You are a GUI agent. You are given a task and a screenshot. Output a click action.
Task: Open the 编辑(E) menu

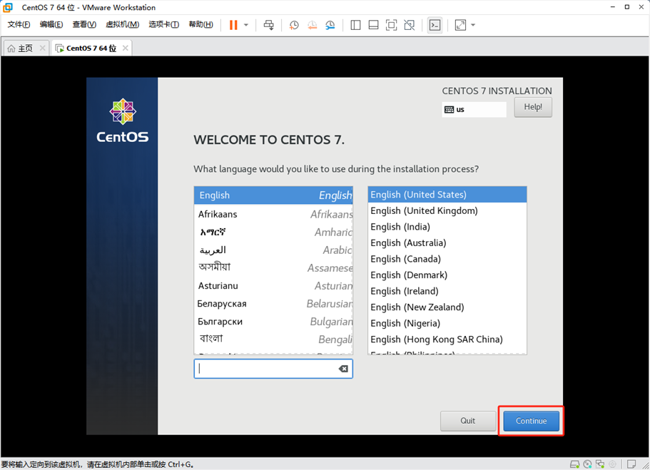point(51,24)
